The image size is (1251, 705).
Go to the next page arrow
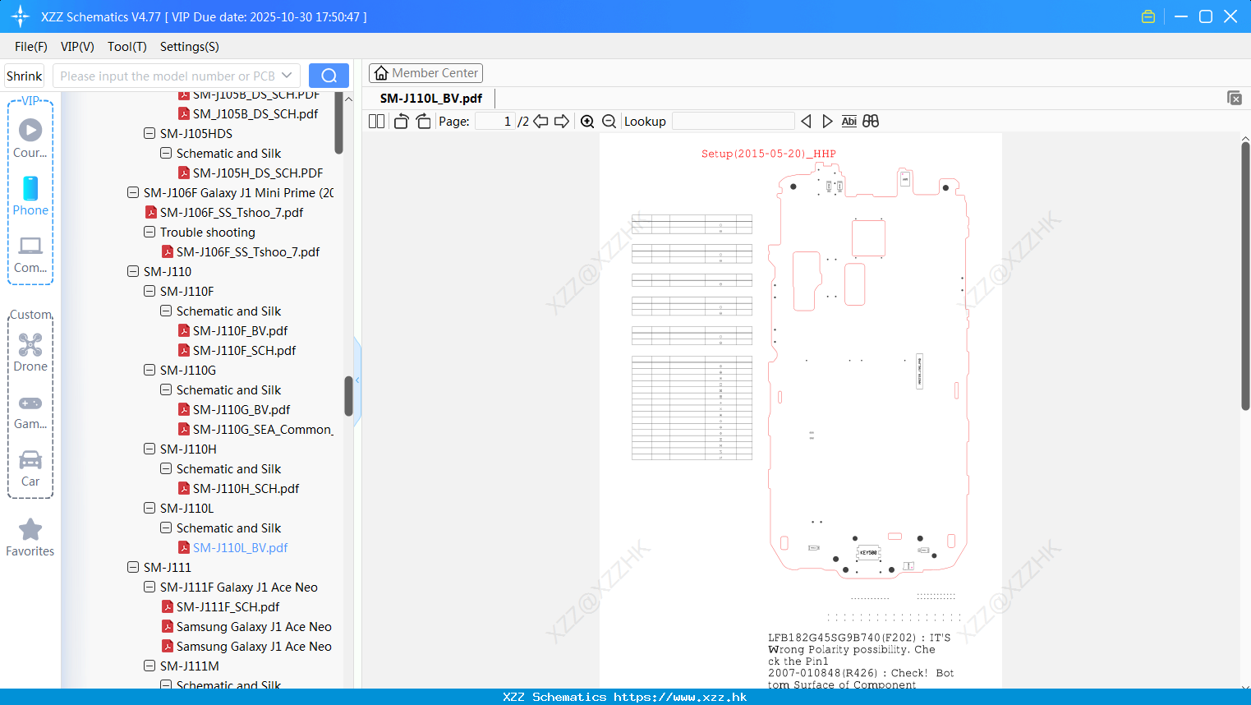pos(562,122)
